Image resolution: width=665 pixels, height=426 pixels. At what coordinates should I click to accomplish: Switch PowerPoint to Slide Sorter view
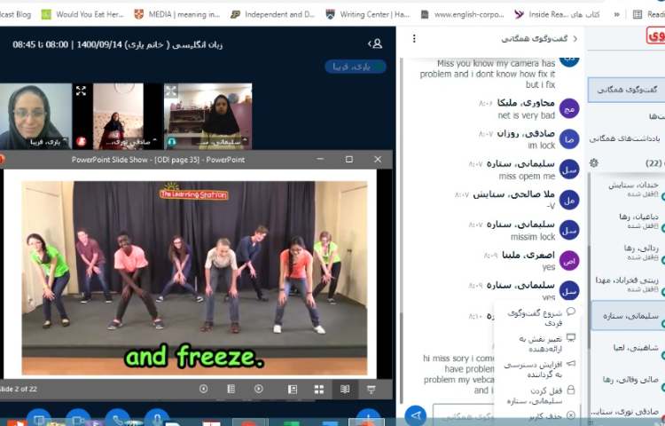point(319,389)
